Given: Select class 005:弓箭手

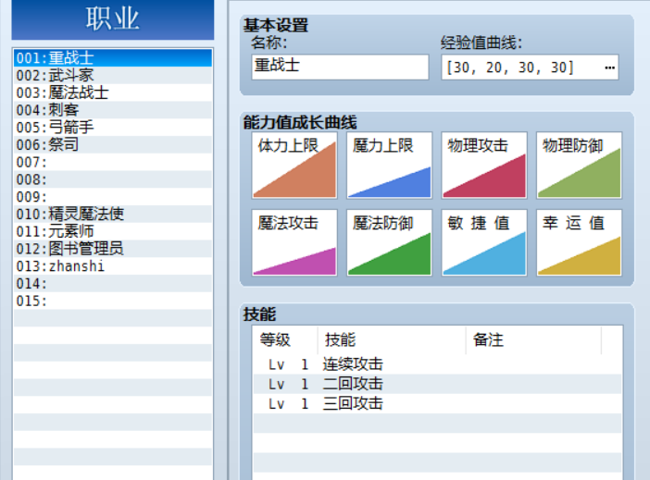Looking at the screenshot, I should [x=113, y=128].
